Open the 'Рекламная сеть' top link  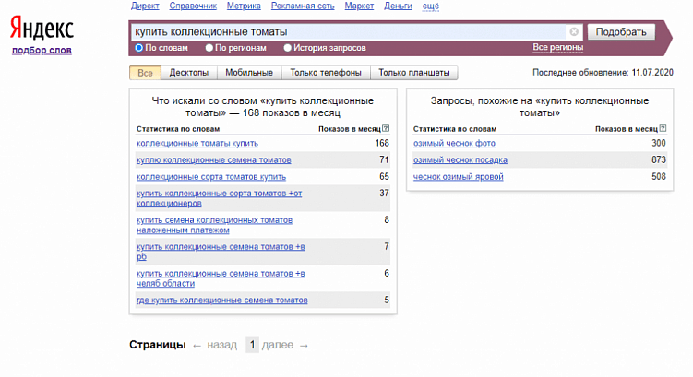pyautogui.click(x=303, y=6)
